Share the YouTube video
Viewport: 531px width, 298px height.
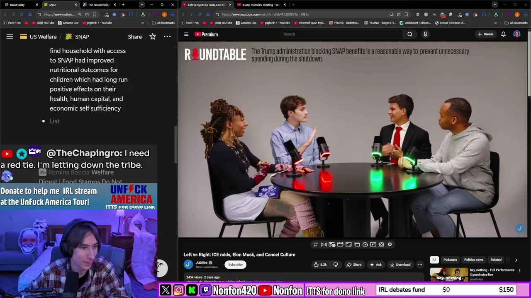tap(354, 264)
